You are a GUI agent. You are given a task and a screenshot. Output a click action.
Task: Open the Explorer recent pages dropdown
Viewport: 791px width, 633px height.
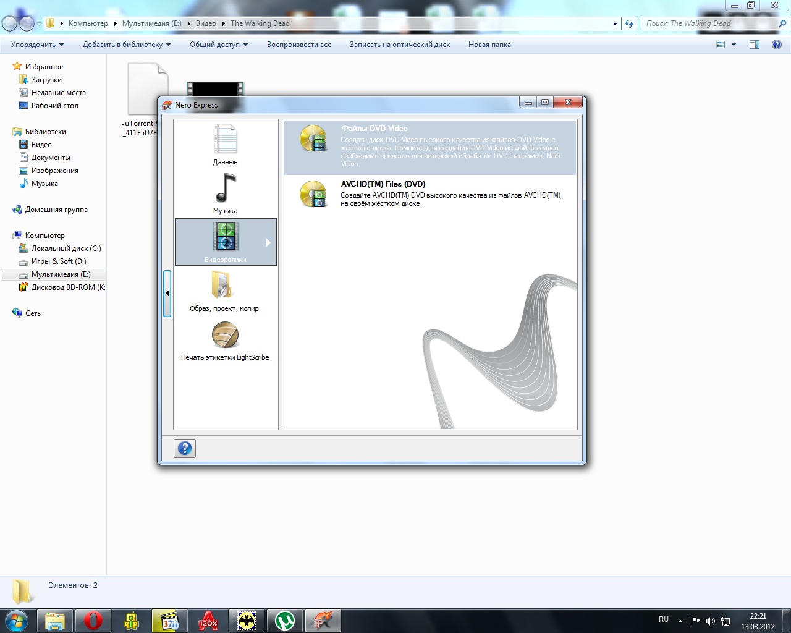coord(39,24)
